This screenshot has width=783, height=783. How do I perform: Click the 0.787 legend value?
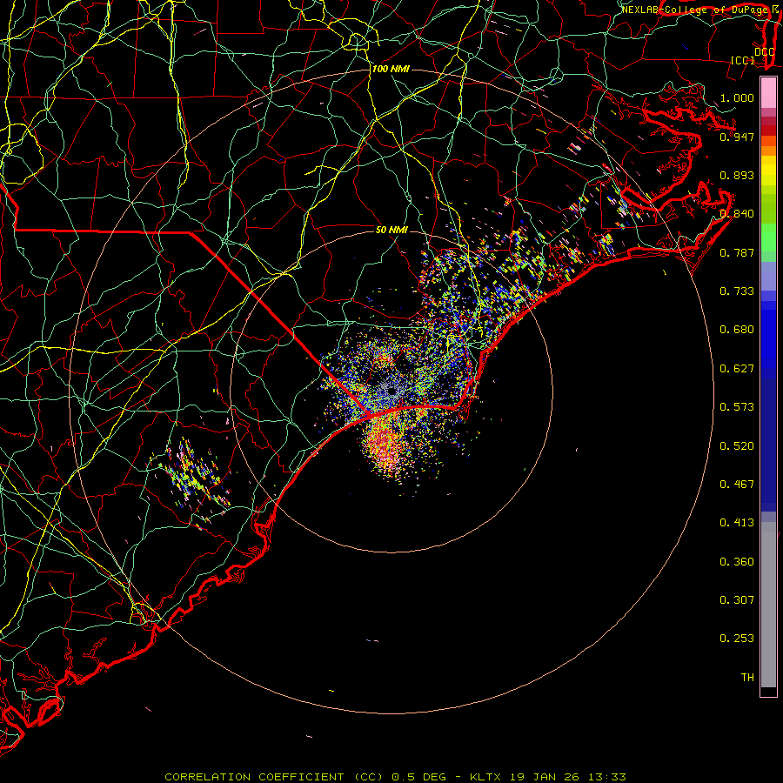click(737, 252)
